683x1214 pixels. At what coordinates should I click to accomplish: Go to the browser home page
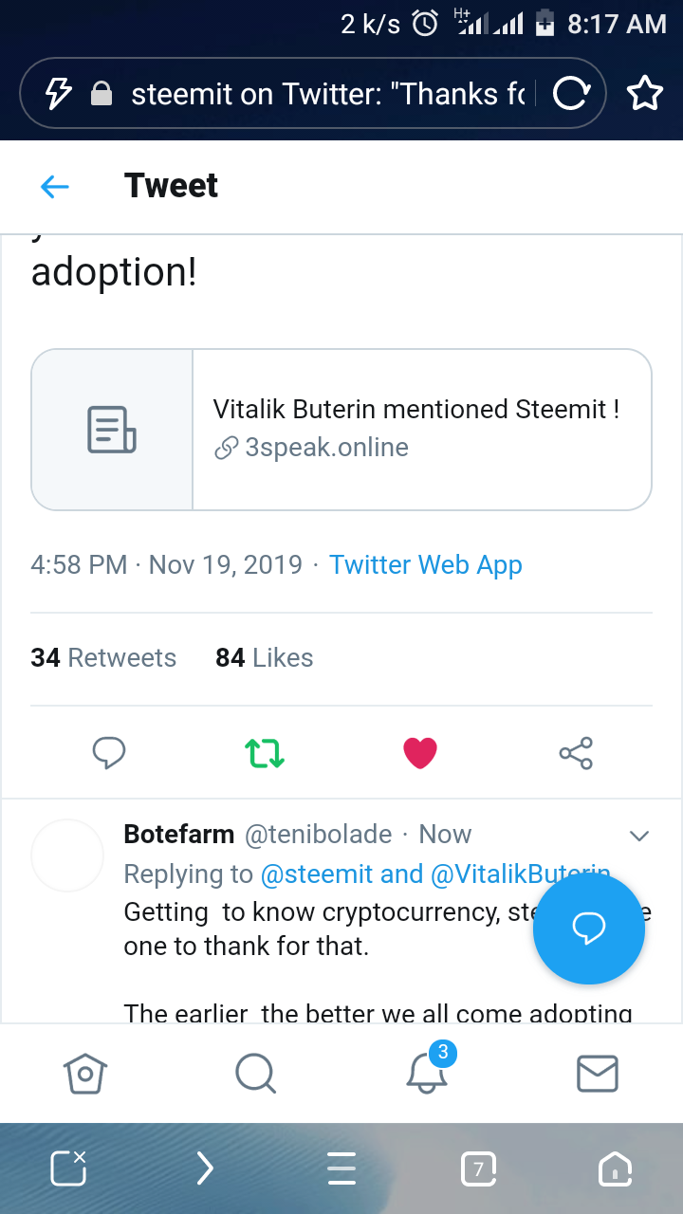615,1169
